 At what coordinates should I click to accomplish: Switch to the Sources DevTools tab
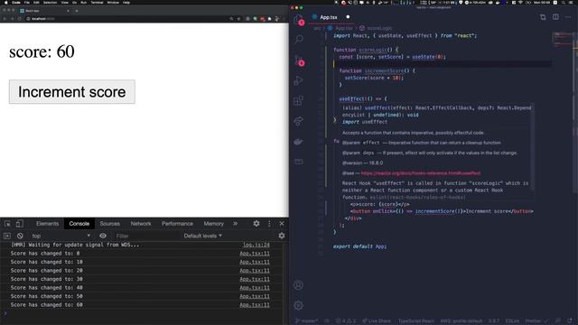[x=109, y=223]
